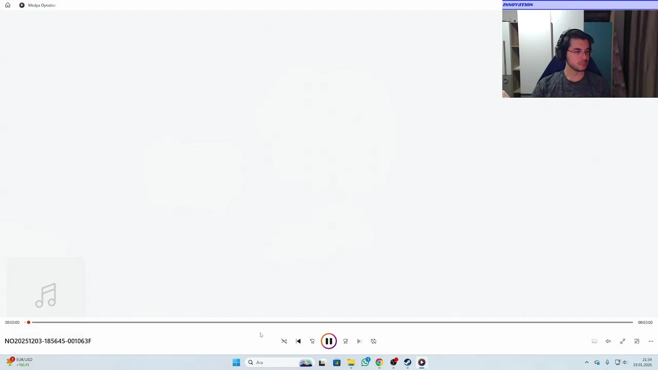Unmute the player volume

[x=608, y=341]
